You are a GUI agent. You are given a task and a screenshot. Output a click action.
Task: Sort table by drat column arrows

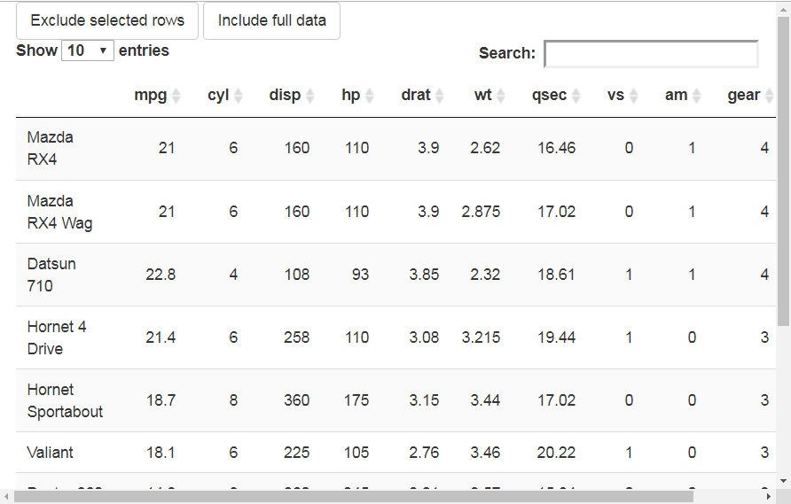[x=439, y=96]
